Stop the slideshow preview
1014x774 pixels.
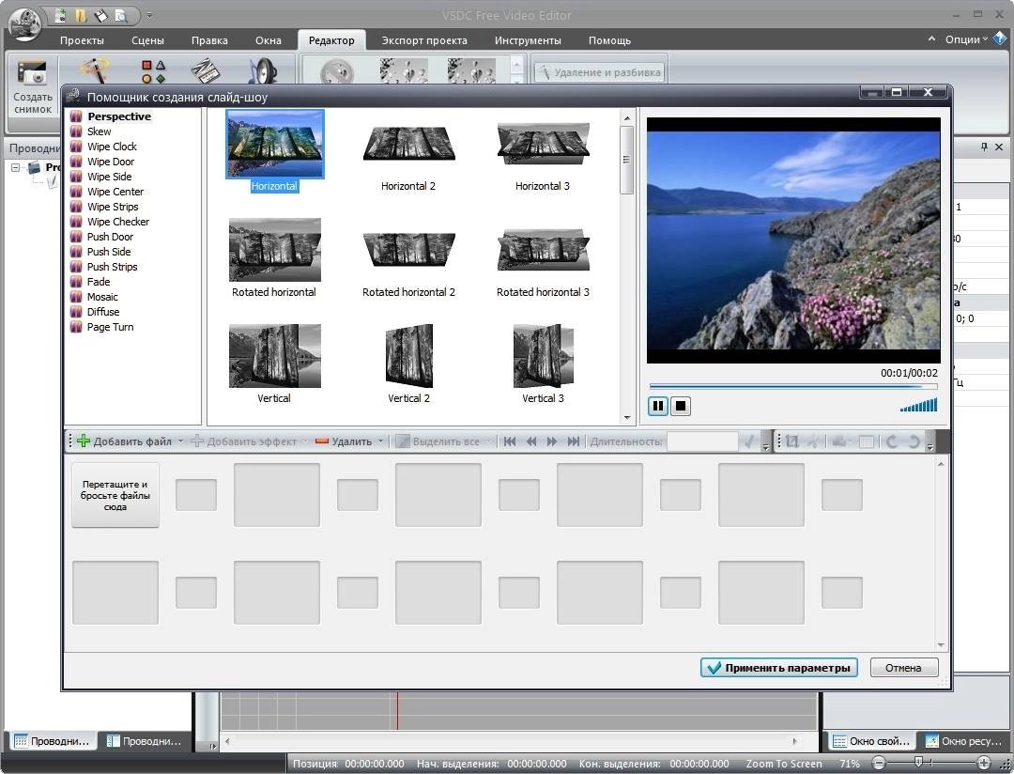681,406
